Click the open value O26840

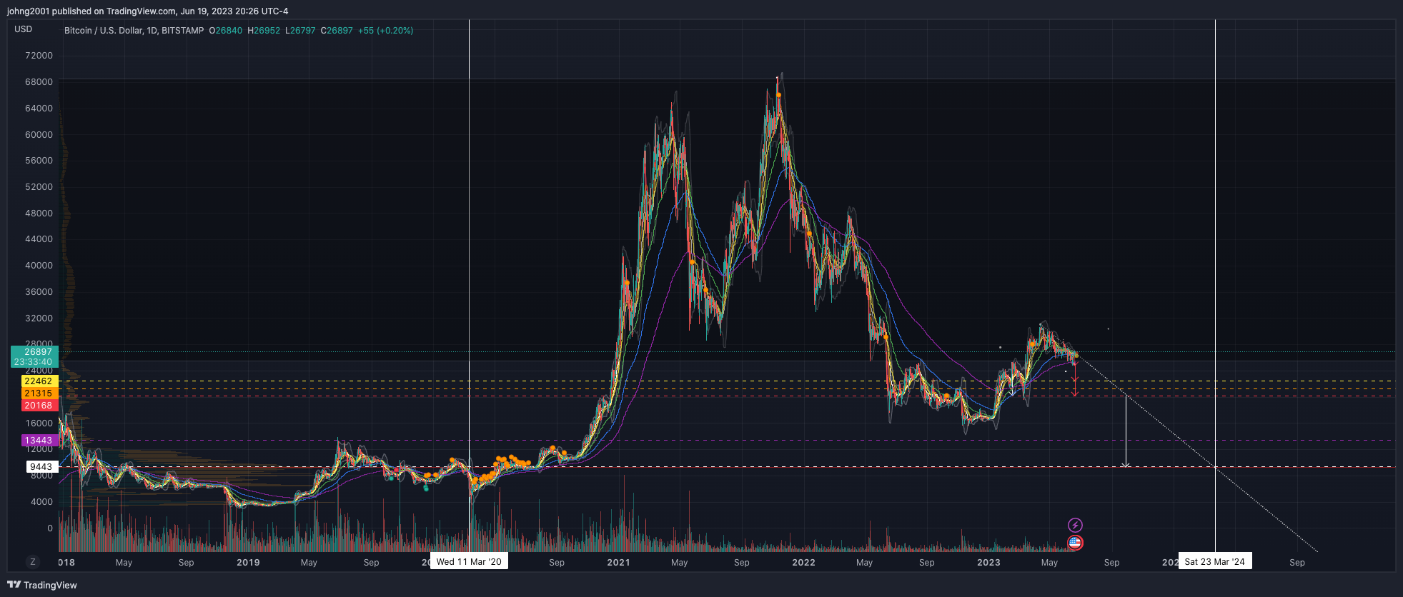(225, 31)
